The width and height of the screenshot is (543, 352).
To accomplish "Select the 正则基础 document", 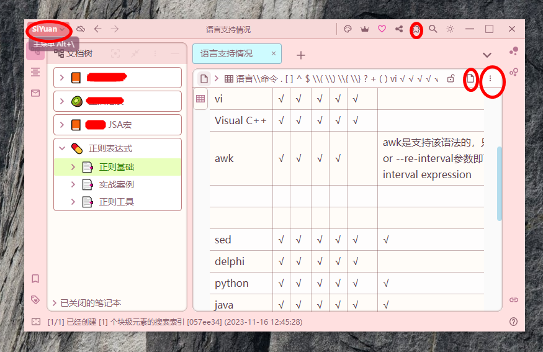I will pyautogui.click(x=118, y=167).
